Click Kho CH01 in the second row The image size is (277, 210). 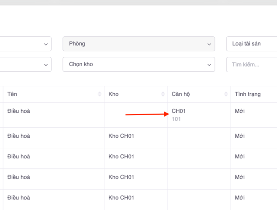pos(121,136)
